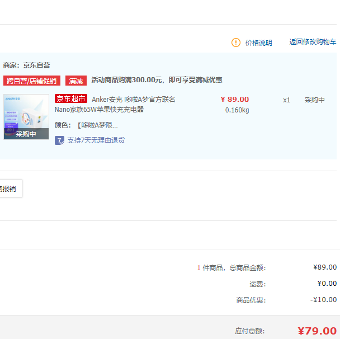This screenshot has width=340, height=339.
Task: Click the 采购中 status in the item row
Action: 314,100
